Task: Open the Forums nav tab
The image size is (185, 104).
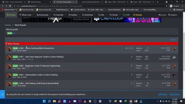Action: pos(11,15)
